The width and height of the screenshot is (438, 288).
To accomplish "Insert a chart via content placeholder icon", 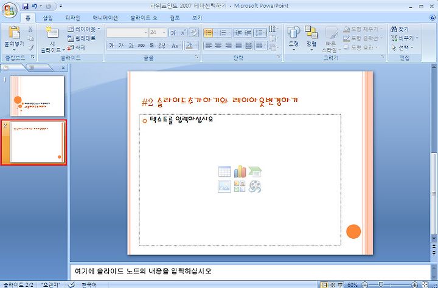I will [x=240, y=171].
